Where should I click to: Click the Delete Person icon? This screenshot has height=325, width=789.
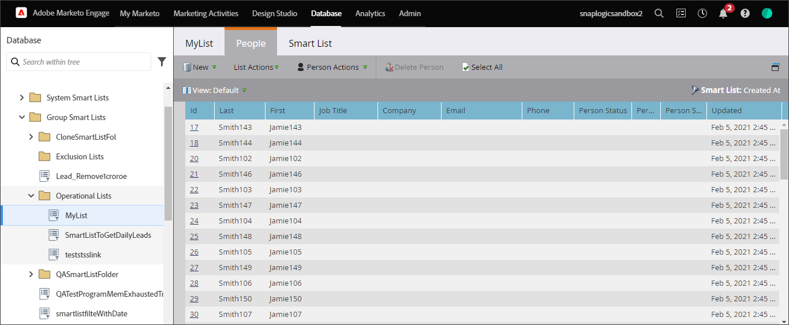[x=389, y=68]
